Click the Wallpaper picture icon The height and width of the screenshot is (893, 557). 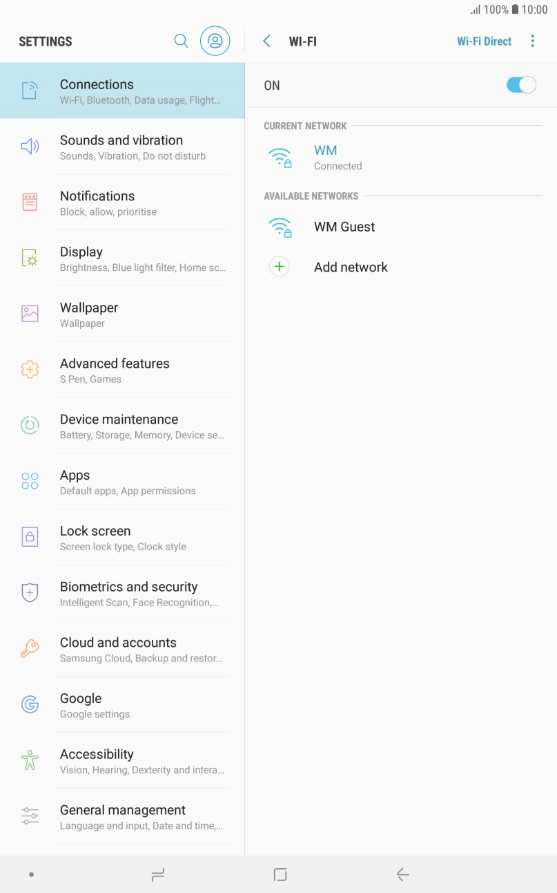pyautogui.click(x=30, y=313)
